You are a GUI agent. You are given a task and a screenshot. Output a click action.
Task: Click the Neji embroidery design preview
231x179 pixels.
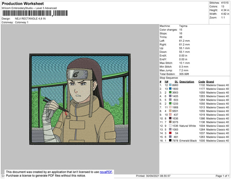click(x=80, y=99)
